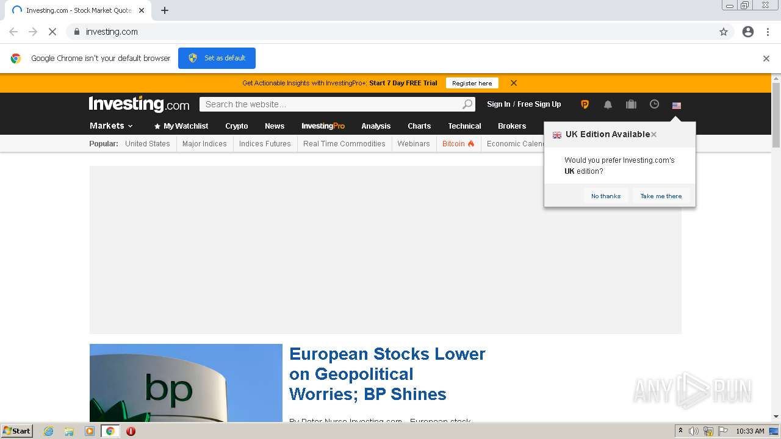781x439 pixels.
Task: Expand the Markets dropdown menu
Action: 111,126
